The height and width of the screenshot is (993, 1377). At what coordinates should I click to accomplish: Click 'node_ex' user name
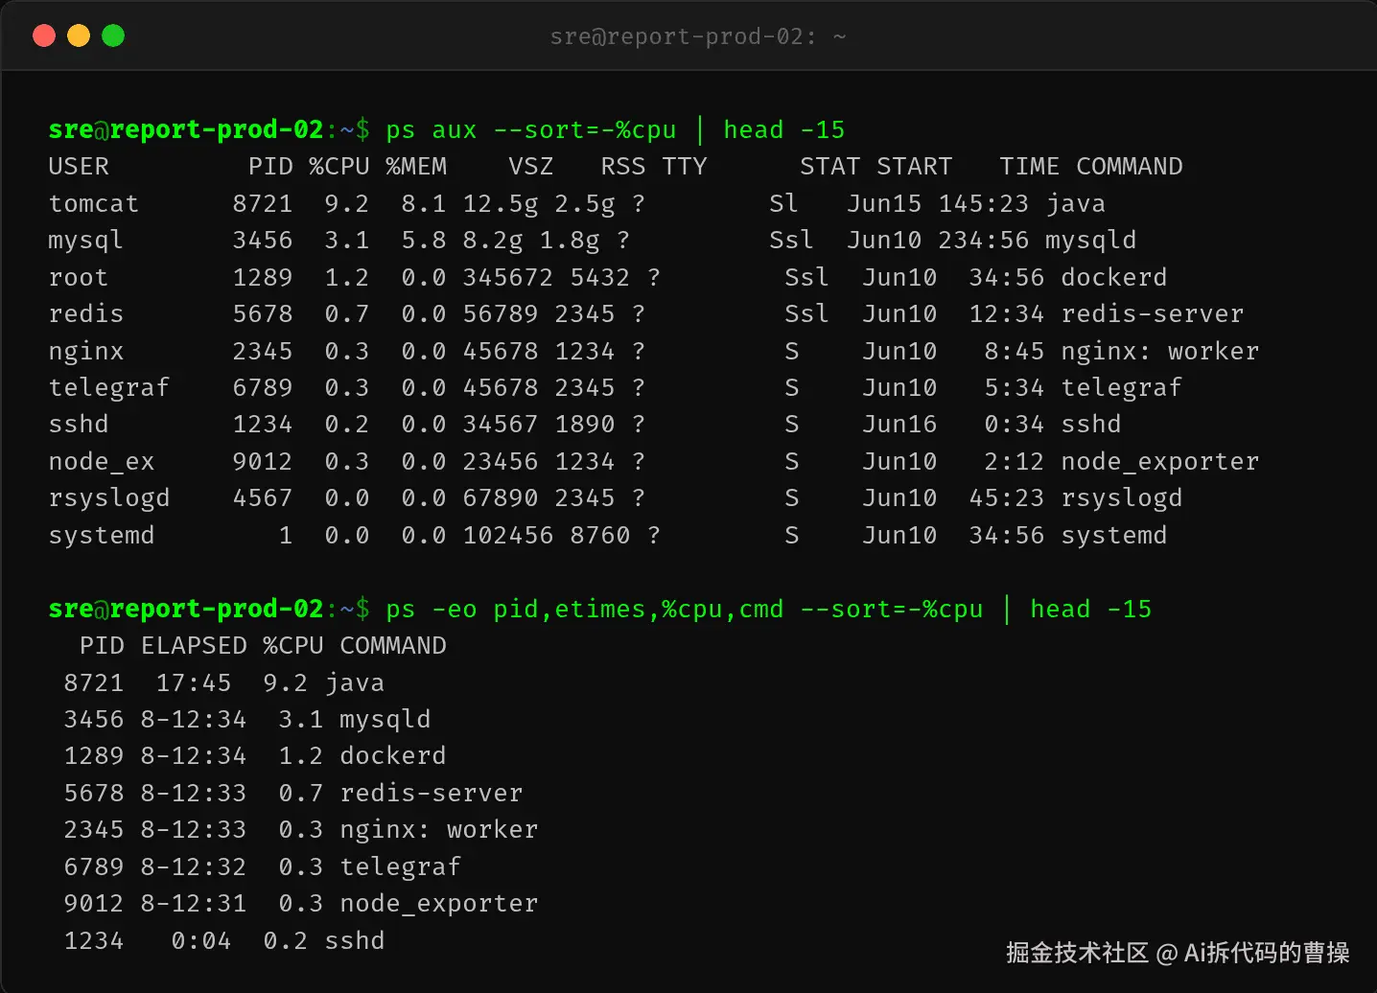click(x=102, y=461)
